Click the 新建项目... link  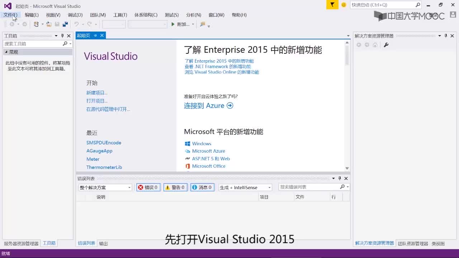97,93
